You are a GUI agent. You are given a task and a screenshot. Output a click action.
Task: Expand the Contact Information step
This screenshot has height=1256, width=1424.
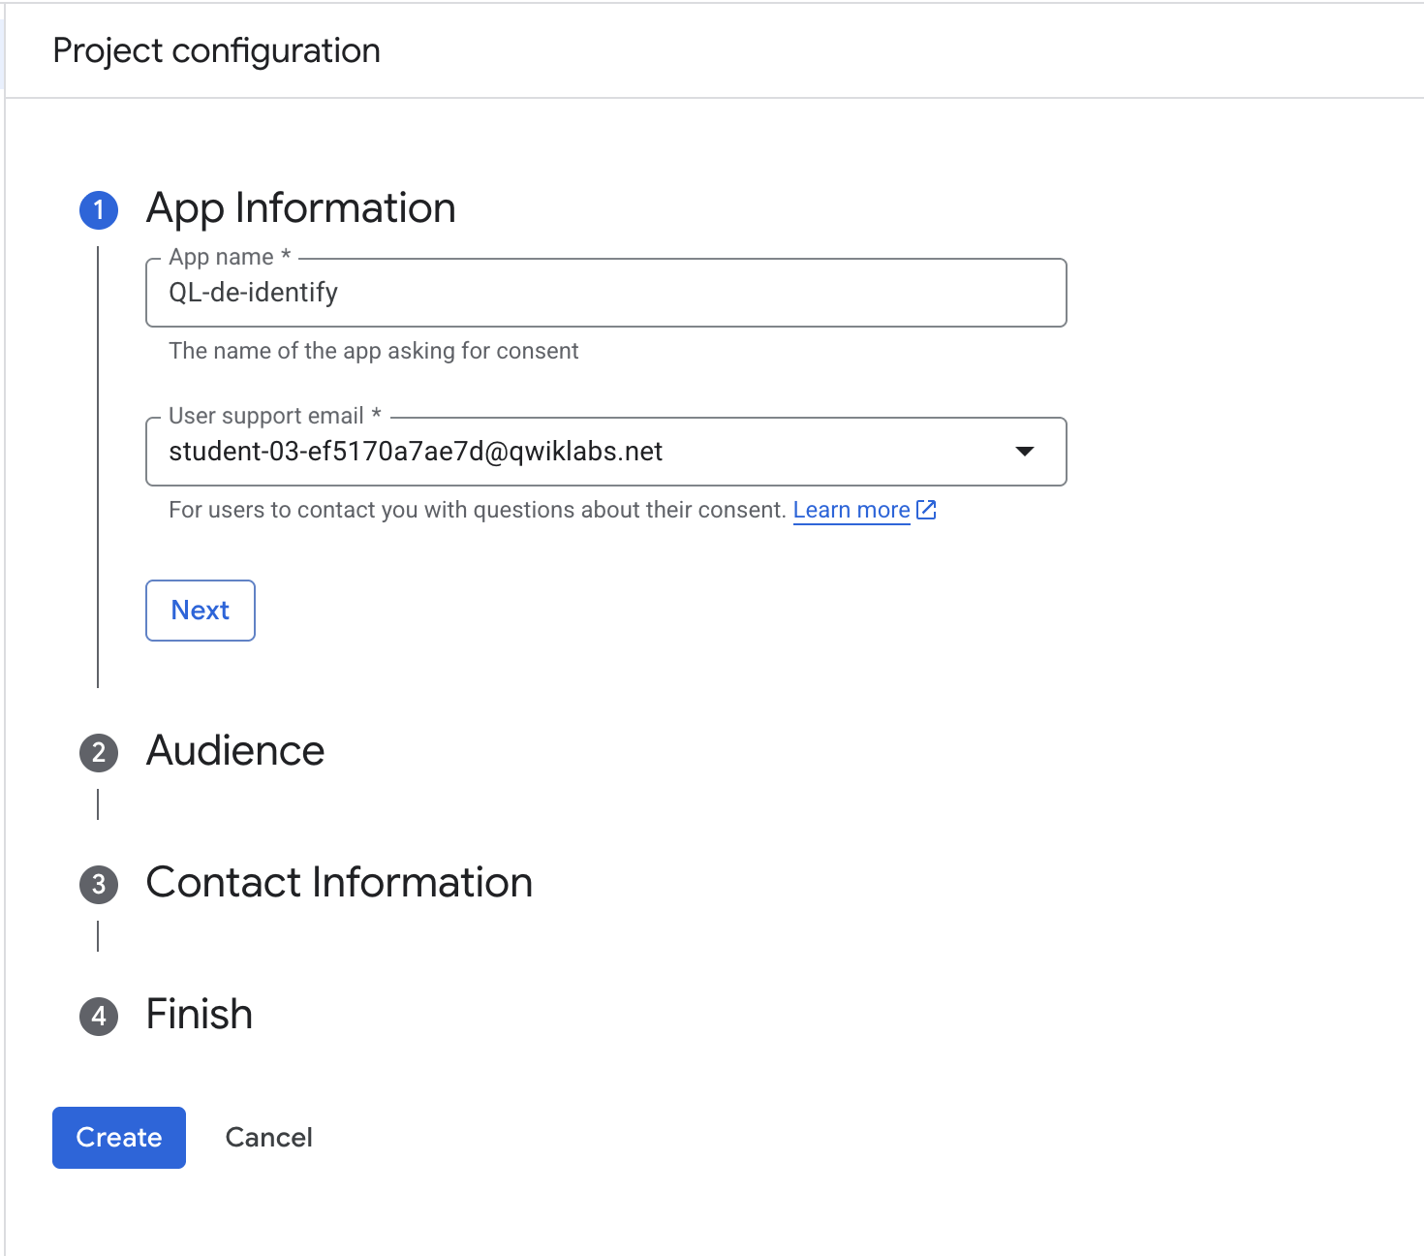tap(338, 883)
